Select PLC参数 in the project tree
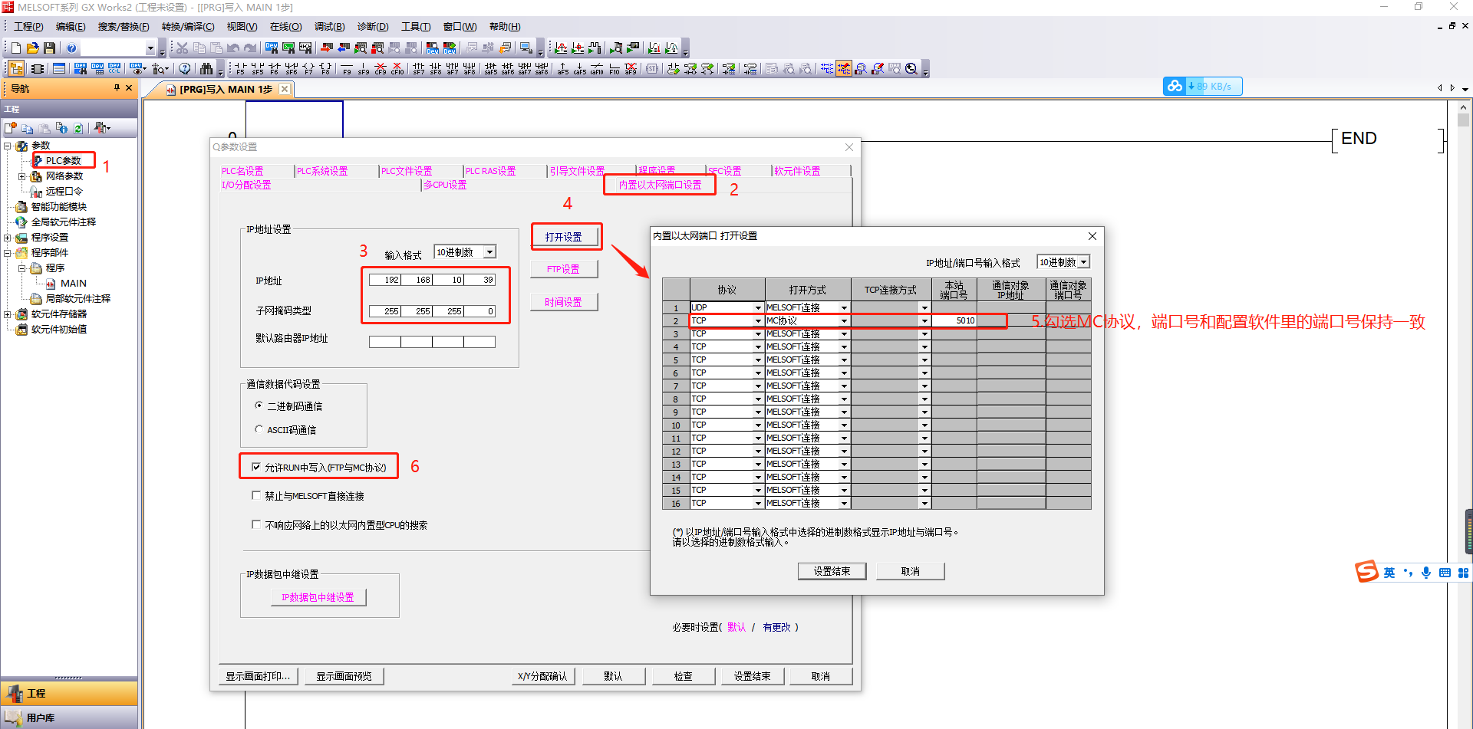This screenshot has height=729, width=1473. click(63, 160)
